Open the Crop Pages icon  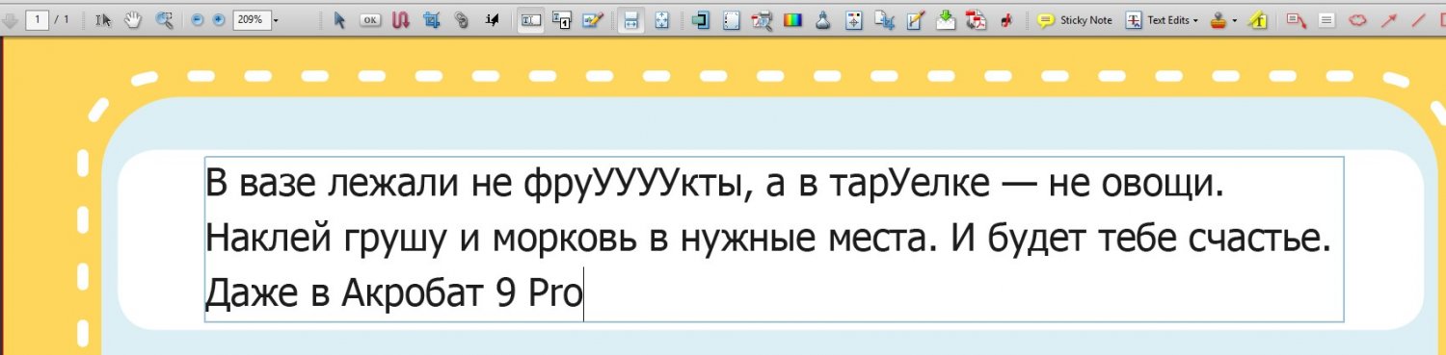884,19
